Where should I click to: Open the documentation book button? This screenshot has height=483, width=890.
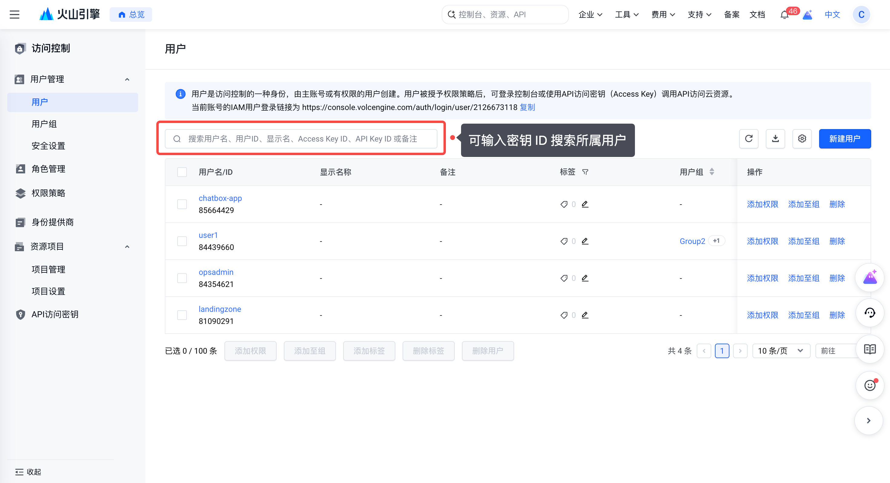click(870, 349)
